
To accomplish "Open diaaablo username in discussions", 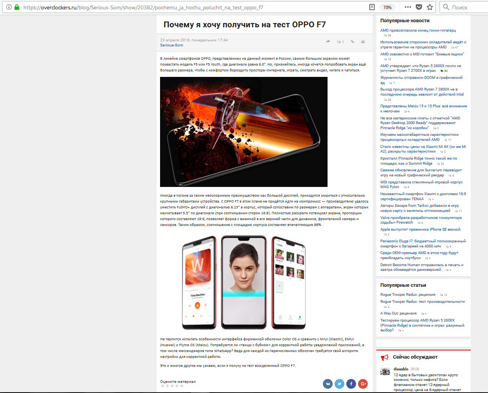I will (401, 369).
